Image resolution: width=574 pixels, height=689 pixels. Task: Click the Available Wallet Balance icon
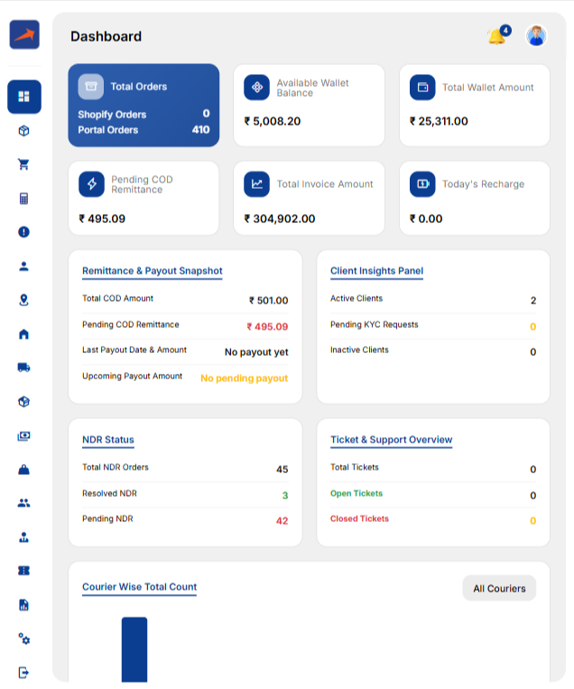[257, 88]
